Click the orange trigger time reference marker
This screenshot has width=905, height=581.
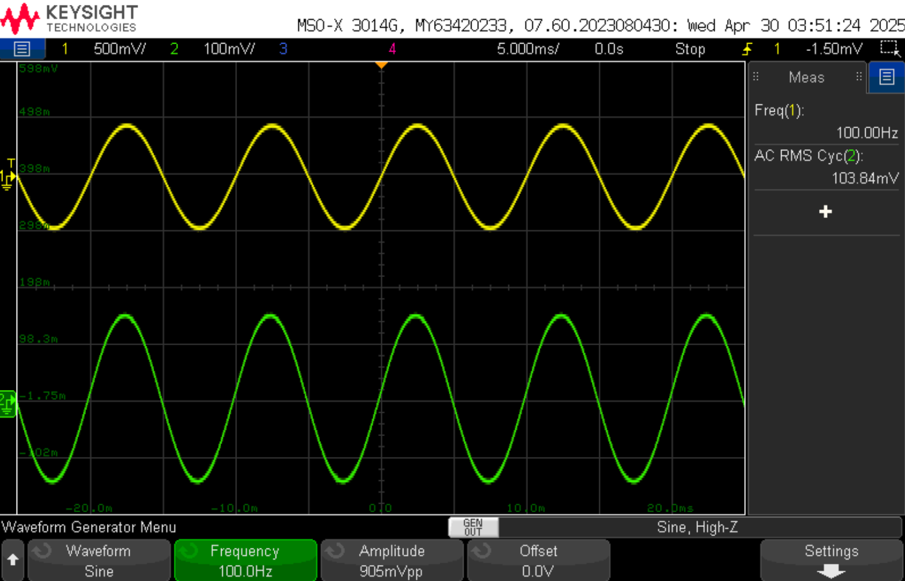[x=381, y=64]
